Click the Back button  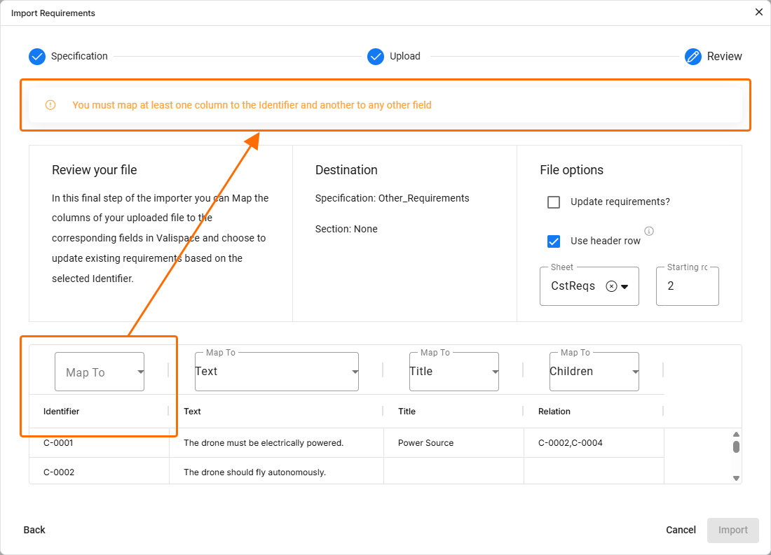34,530
